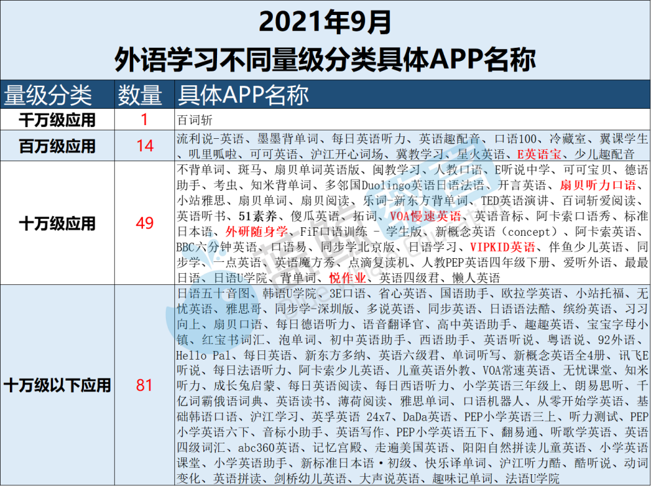Click the app name "51素养"
The width and height of the screenshot is (651, 486).
(258, 216)
